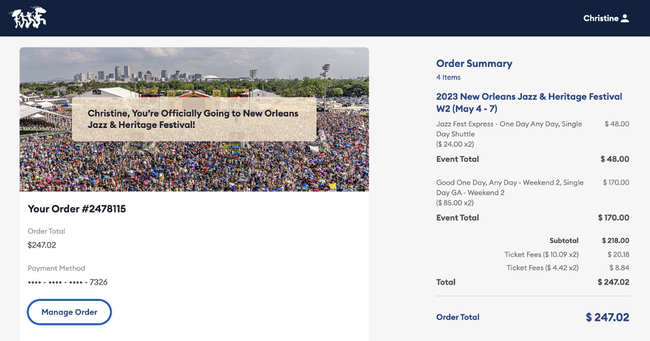Select the Good One Day GA Weekend 2 item
Viewport: 650px width, 341px height.
[x=510, y=188]
